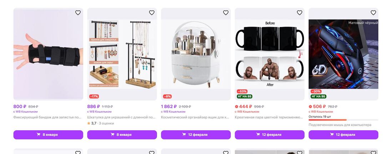Add gaming mouse to cart button
The image size is (389, 154).
[343, 135]
